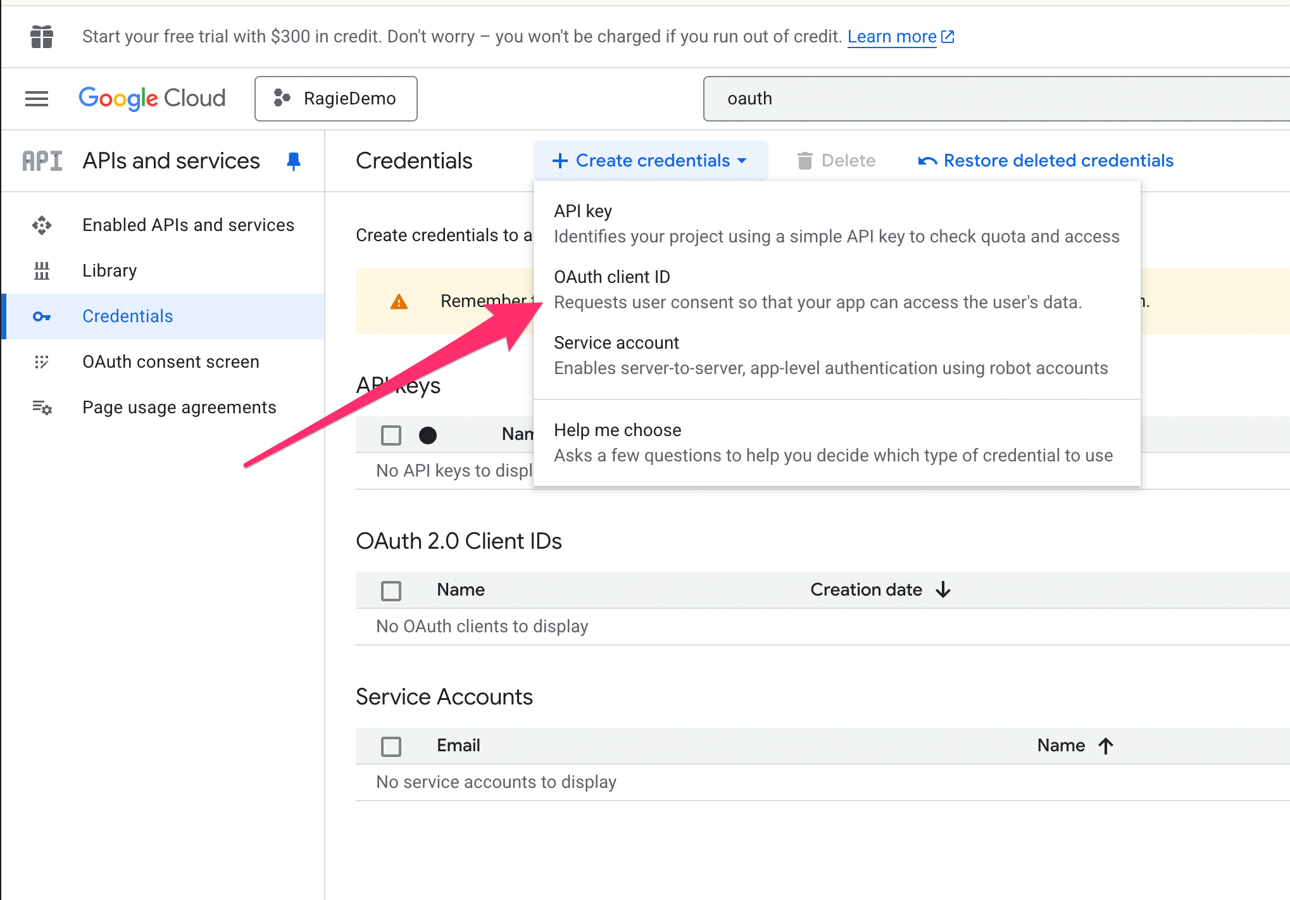Open the Credentials sidebar item

pyautogui.click(x=163, y=316)
